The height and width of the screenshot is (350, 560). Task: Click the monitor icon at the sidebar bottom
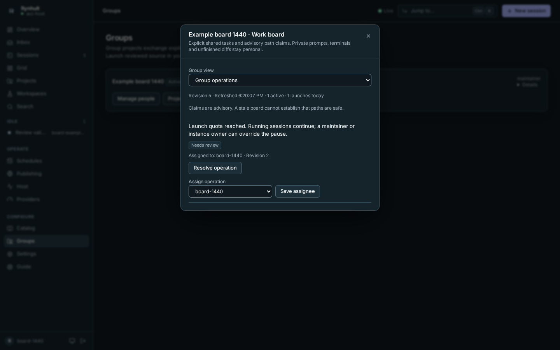tap(72, 341)
